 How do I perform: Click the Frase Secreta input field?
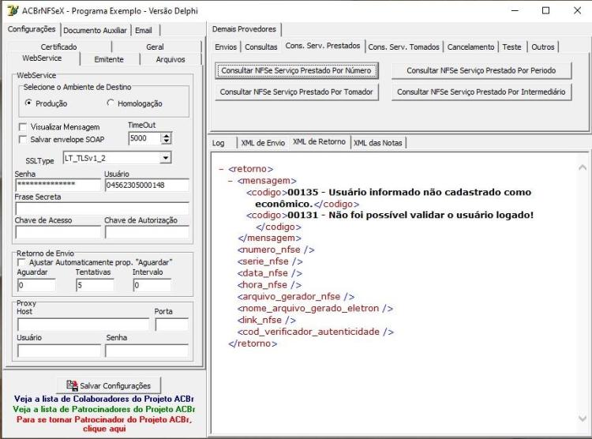click(102, 208)
